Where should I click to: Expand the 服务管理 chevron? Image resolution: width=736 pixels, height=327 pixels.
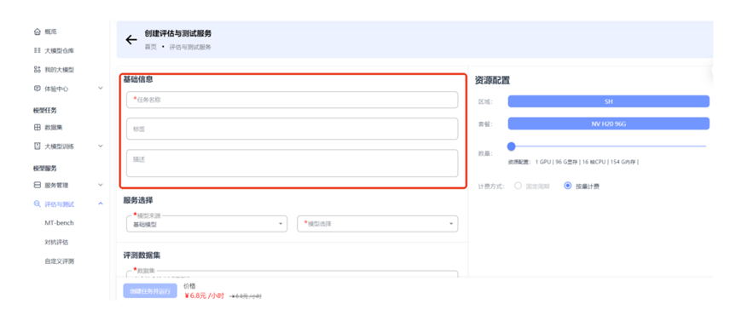[x=101, y=185]
